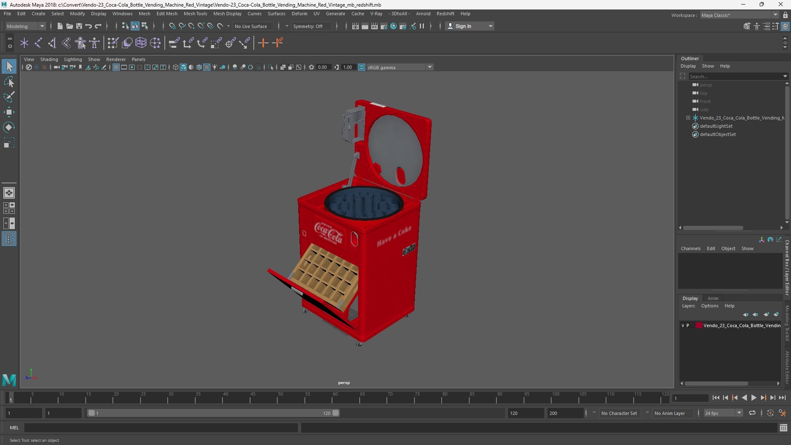Viewport: 791px width, 445px height.
Task: Jump to start of playback range
Action: tap(716, 398)
